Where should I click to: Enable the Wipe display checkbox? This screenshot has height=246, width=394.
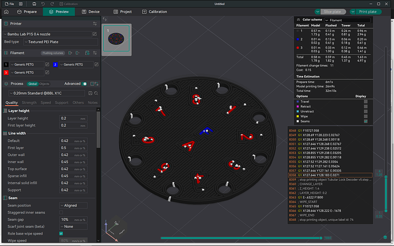coord(365,116)
